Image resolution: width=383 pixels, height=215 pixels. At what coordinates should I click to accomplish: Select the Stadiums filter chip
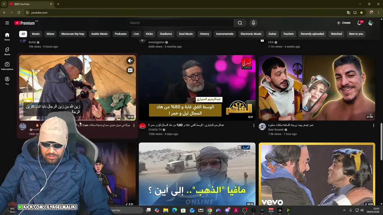pos(166,34)
